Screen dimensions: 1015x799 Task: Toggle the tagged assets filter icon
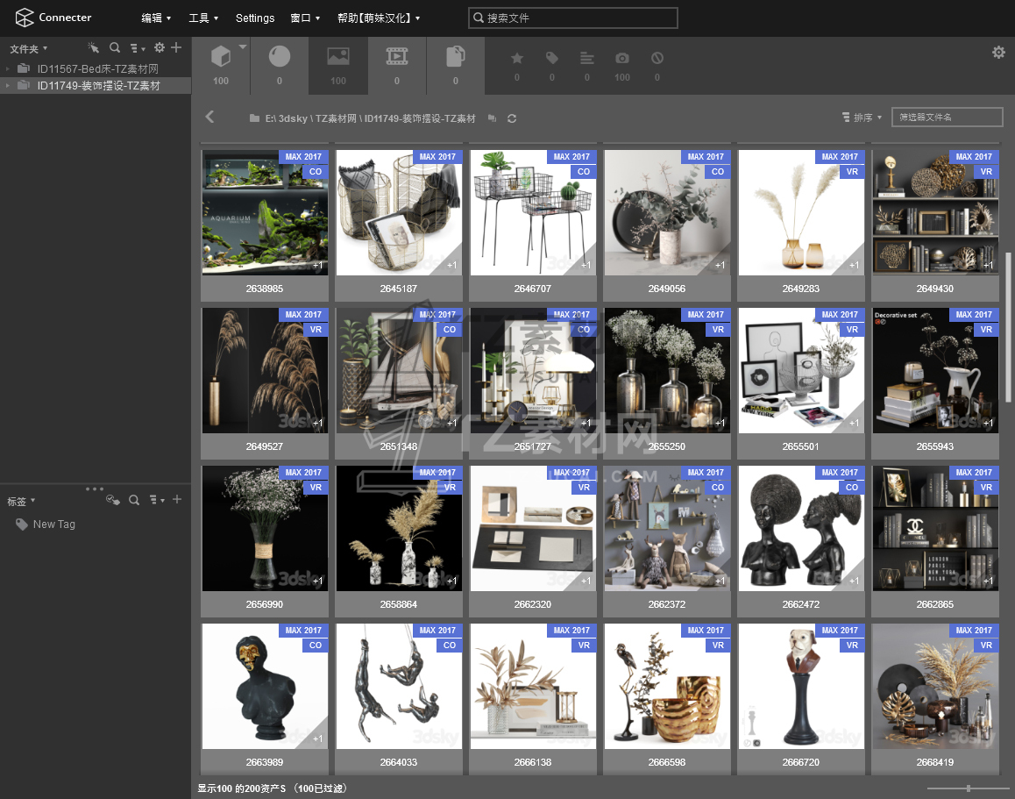pos(552,59)
